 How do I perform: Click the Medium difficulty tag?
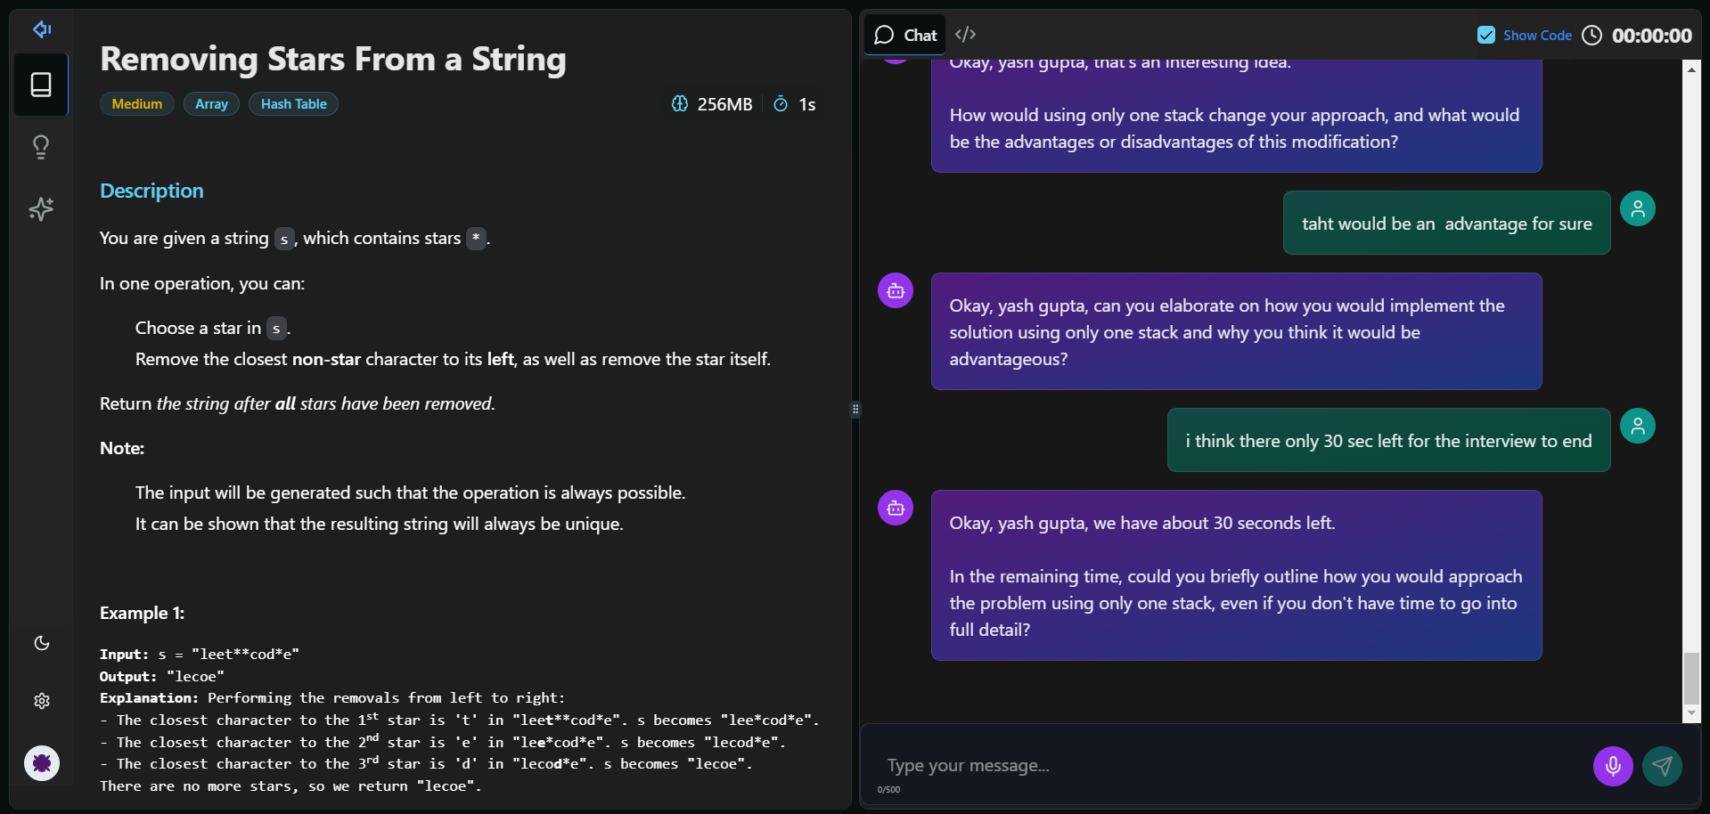(x=136, y=104)
